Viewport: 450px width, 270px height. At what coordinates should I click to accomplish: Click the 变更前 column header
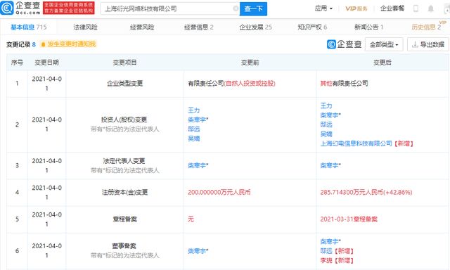click(250, 63)
